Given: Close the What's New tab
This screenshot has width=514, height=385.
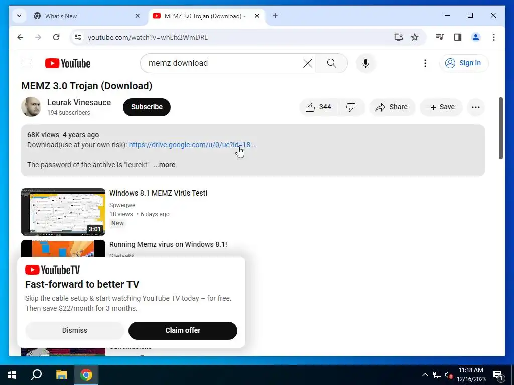Looking at the screenshot, I should point(138,16).
